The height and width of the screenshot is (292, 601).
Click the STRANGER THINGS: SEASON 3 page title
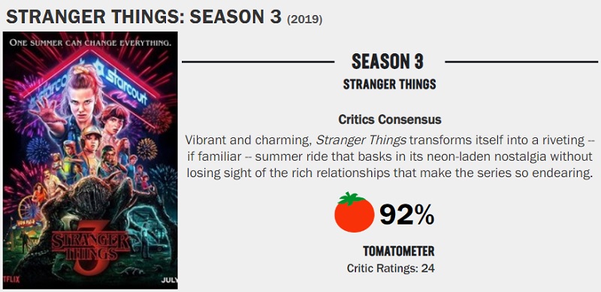144,17
